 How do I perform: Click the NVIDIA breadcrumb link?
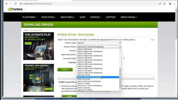[x=26, y=30]
